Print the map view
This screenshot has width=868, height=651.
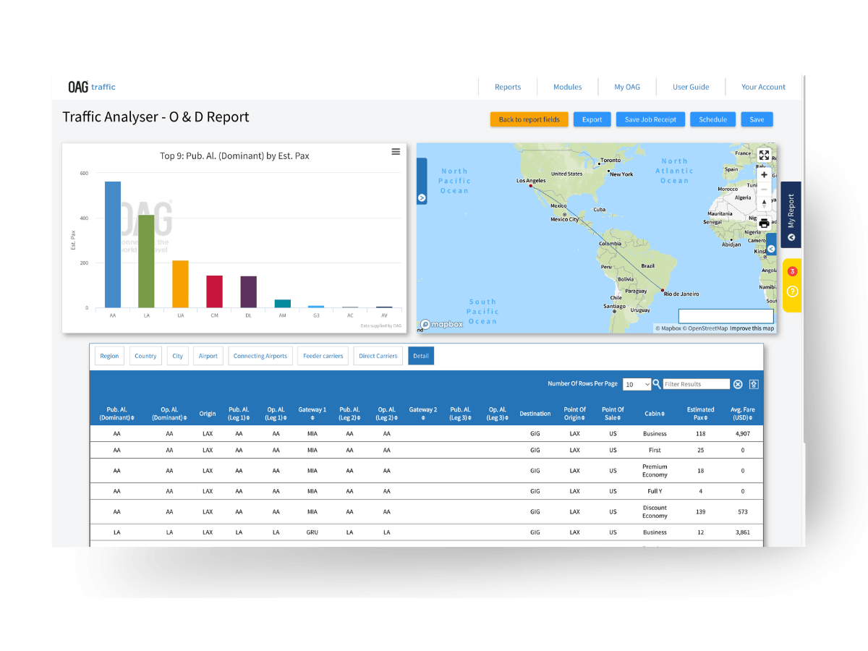pyautogui.click(x=764, y=223)
